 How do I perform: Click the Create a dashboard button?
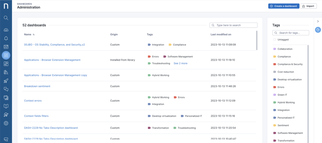tap(284, 6)
